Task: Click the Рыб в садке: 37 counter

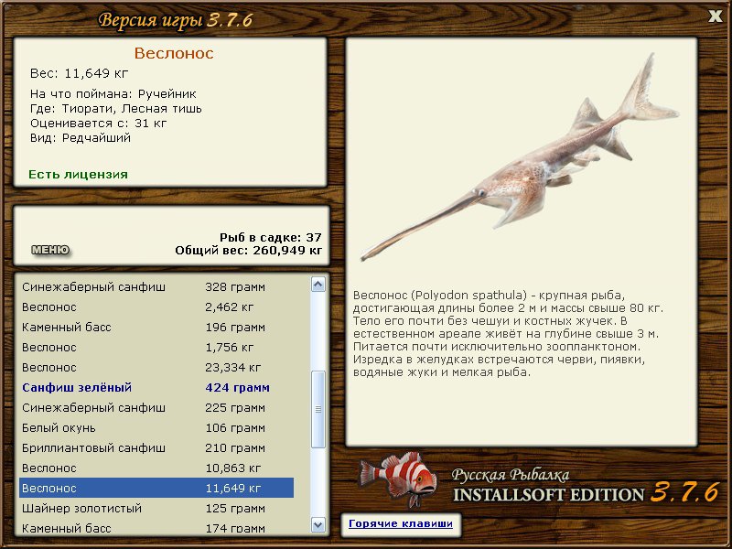Action: (x=271, y=238)
